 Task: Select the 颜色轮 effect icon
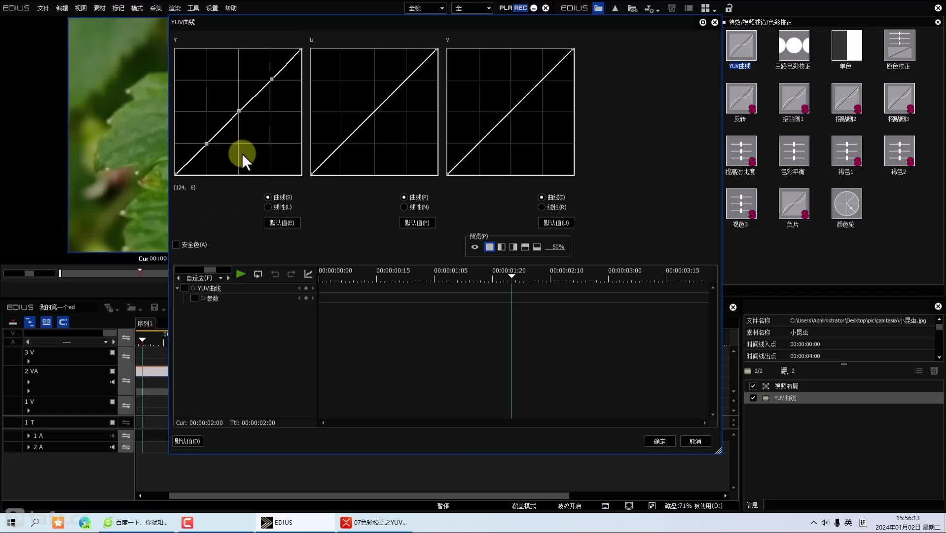coord(846,204)
